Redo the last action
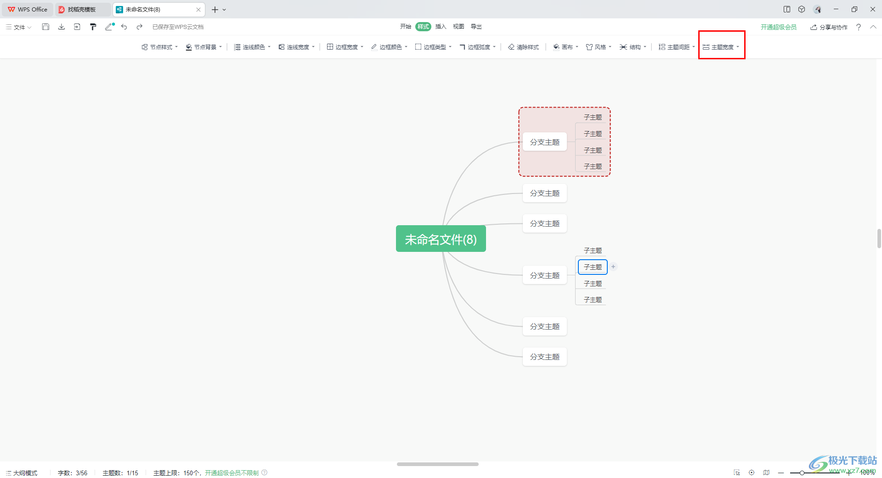Screen dimensions: 882x478 [140, 27]
